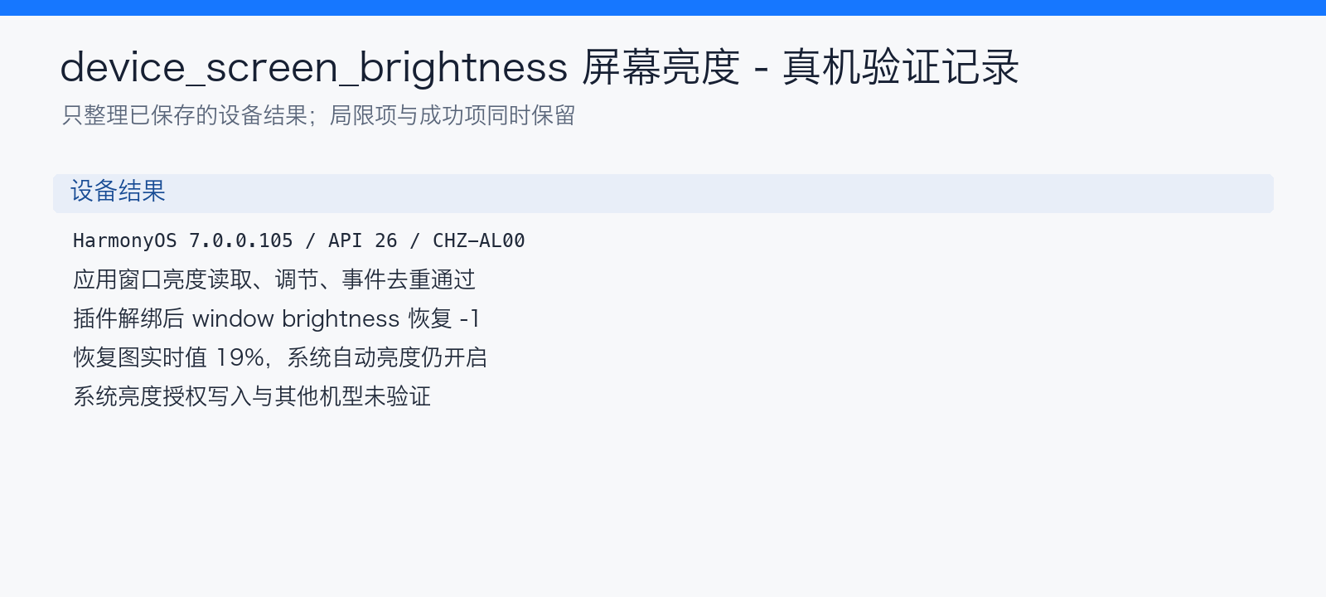Click the HarmonyOS 7.0.0.105 version line
Viewport: 1326px width, 597px height.
tap(298, 240)
